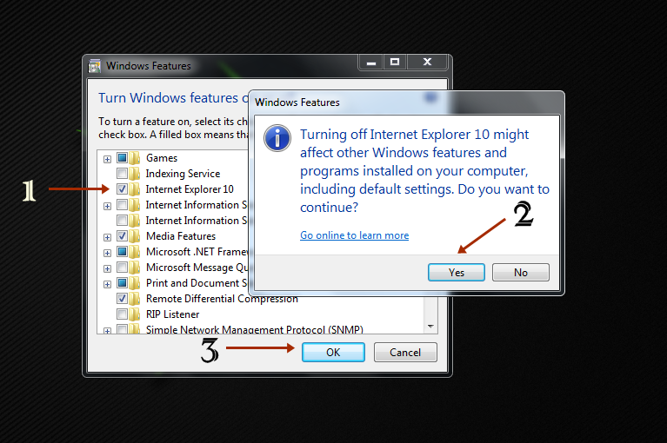Expand the Media Features node
The image size is (667, 443).
pos(107,237)
